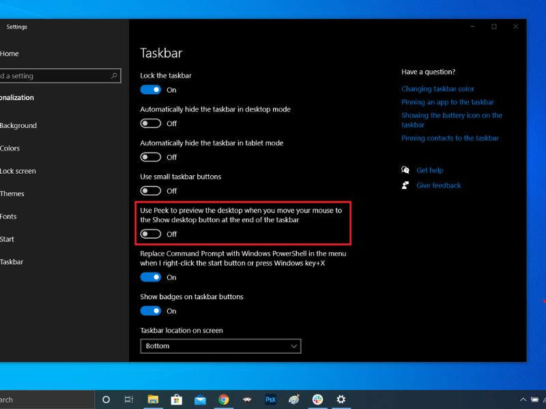The height and width of the screenshot is (409, 546).
Task: Enable the Peek preview desktop toggle
Action: 150,234
